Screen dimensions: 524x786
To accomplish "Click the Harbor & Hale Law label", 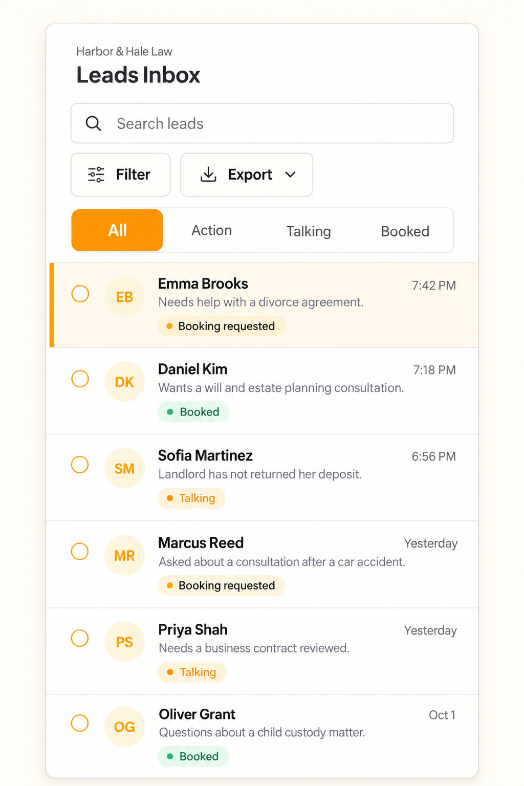I will [x=124, y=52].
